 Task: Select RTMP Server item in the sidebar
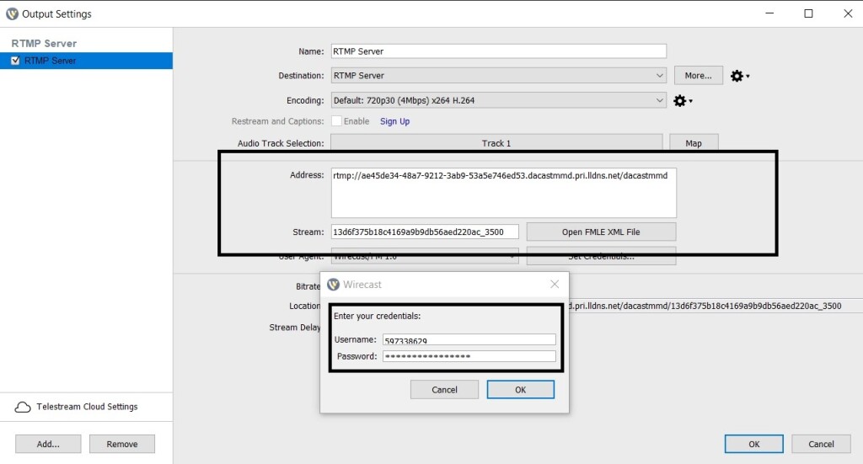coord(87,61)
